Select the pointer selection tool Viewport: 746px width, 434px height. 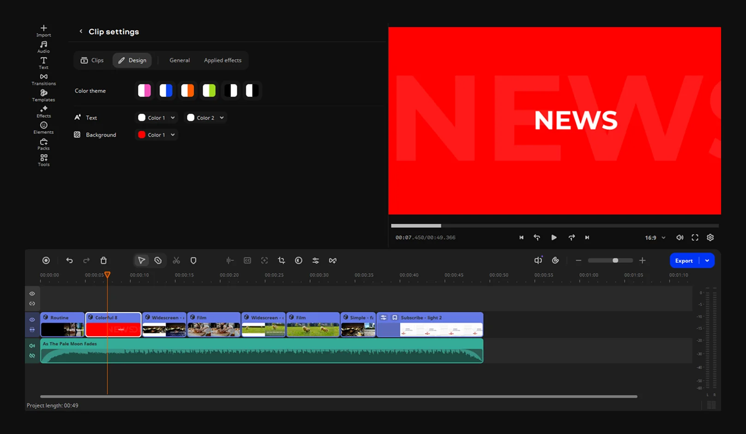[141, 260]
